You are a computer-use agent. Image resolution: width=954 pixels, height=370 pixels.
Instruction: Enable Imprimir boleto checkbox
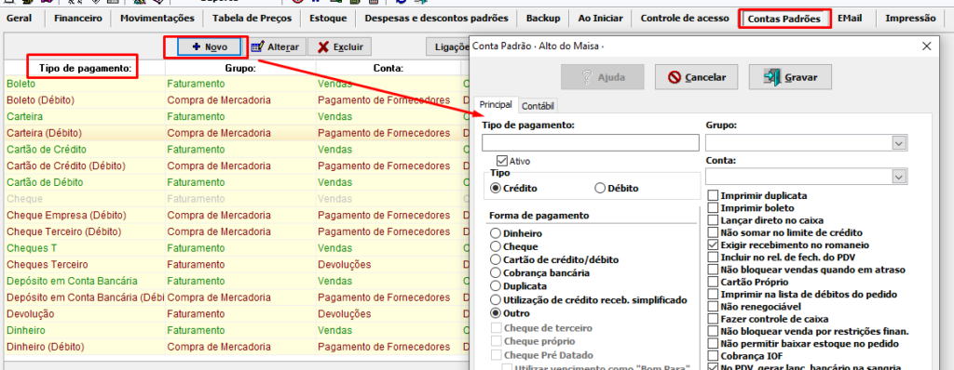coord(713,208)
